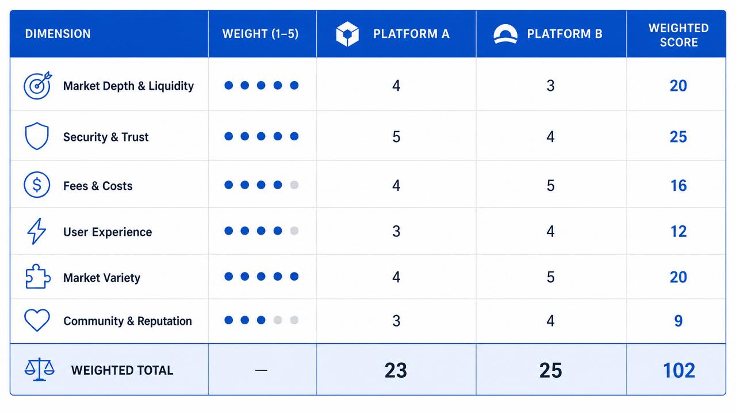Screen dimensions: 736x414
Task: Click the lightning bolt User Experience icon
Action: 37,232
